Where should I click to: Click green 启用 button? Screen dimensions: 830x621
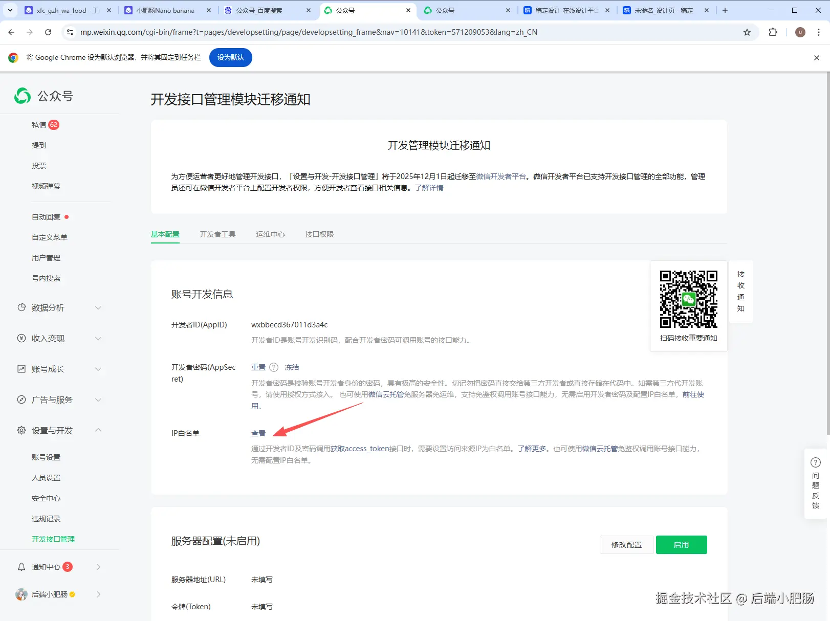(x=682, y=545)
